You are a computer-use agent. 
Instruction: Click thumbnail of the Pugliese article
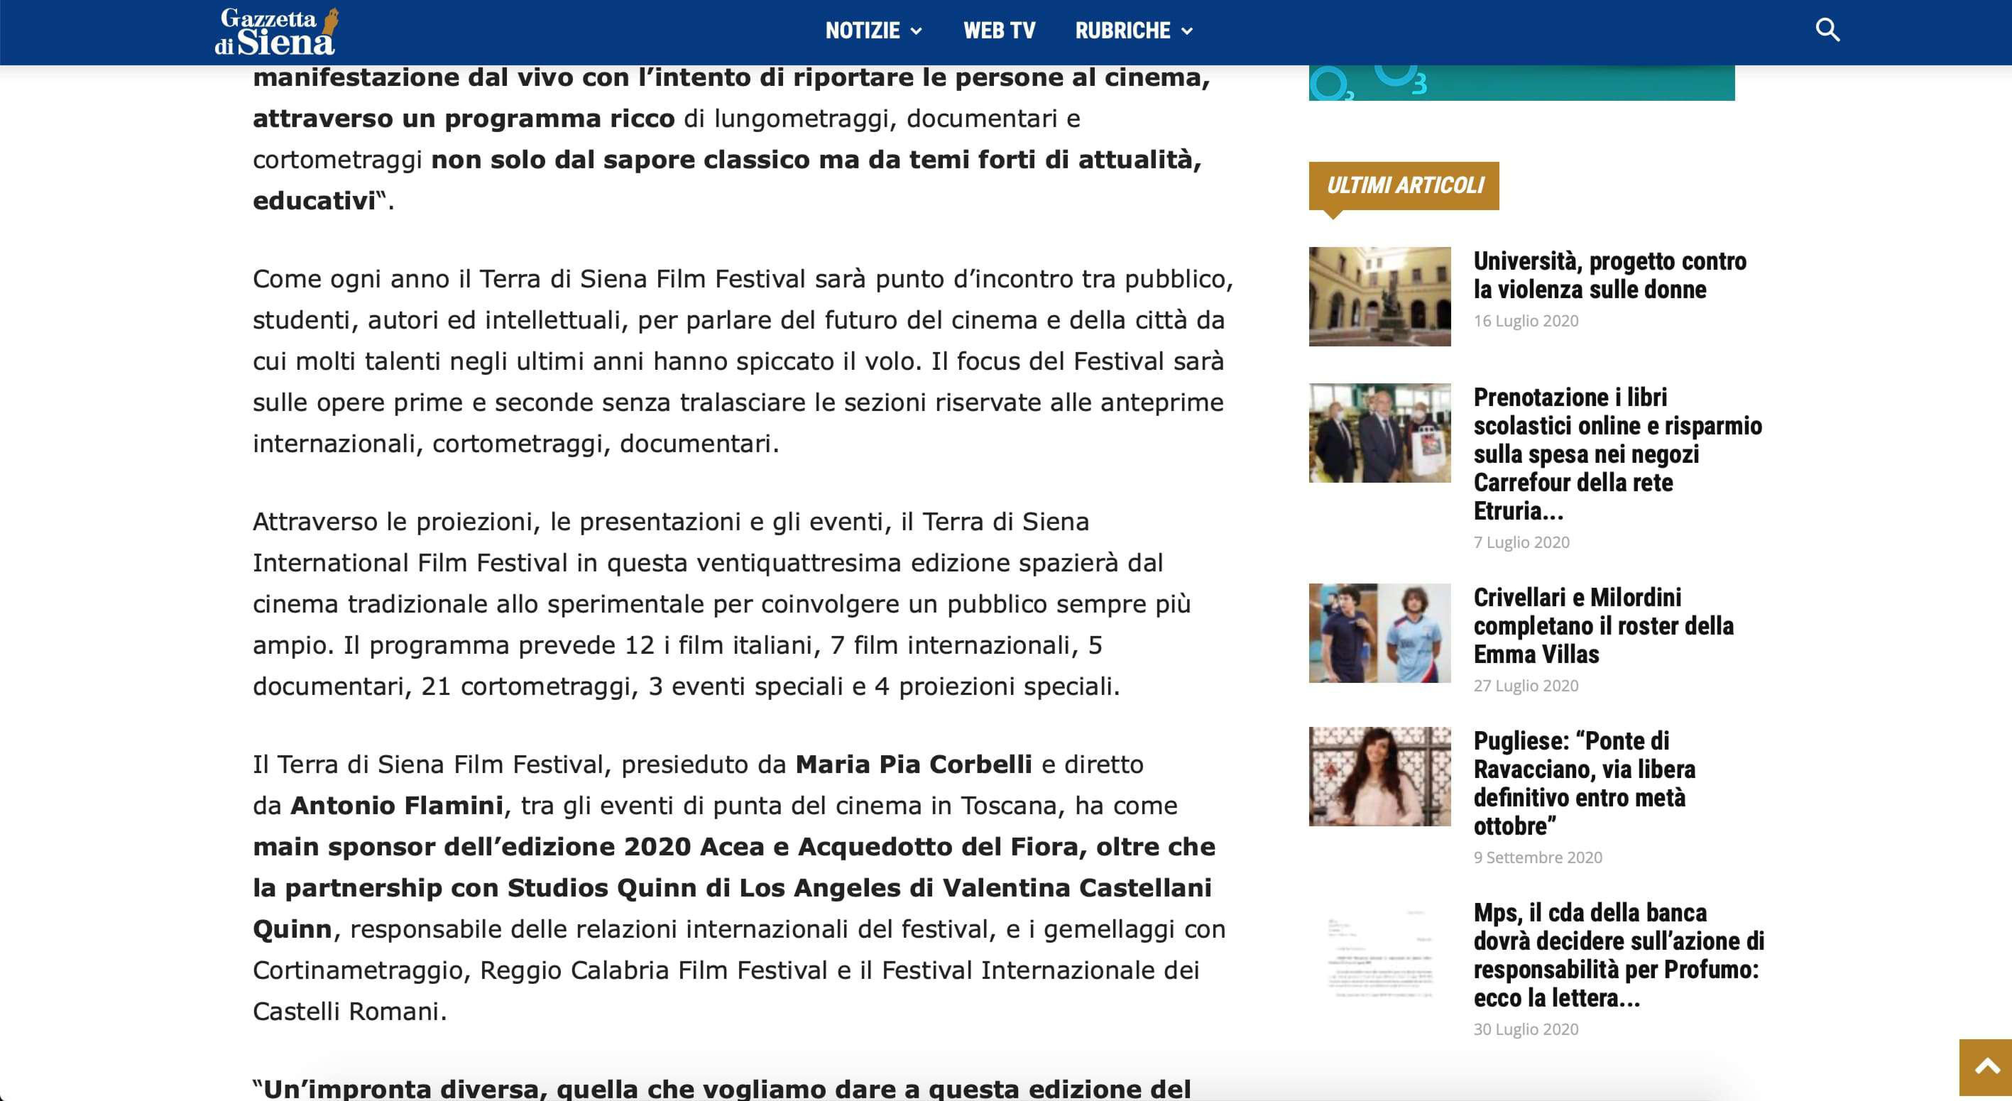[1379, 776]
